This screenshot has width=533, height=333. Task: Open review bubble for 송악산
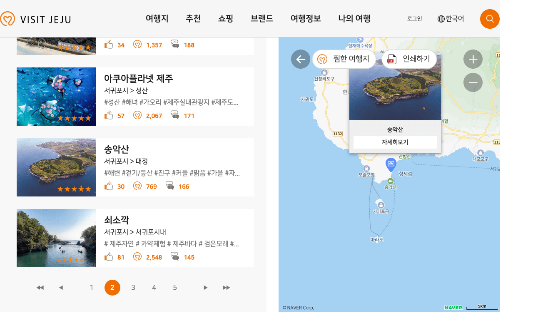[x=170, y=186]
